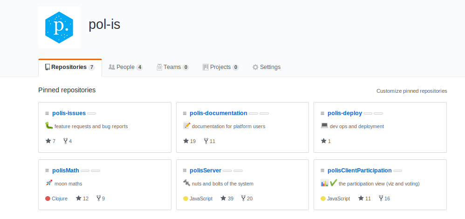Click 'the participation view (viz and voting)' text
Screen dimensions: 465x219
point(379,184)
